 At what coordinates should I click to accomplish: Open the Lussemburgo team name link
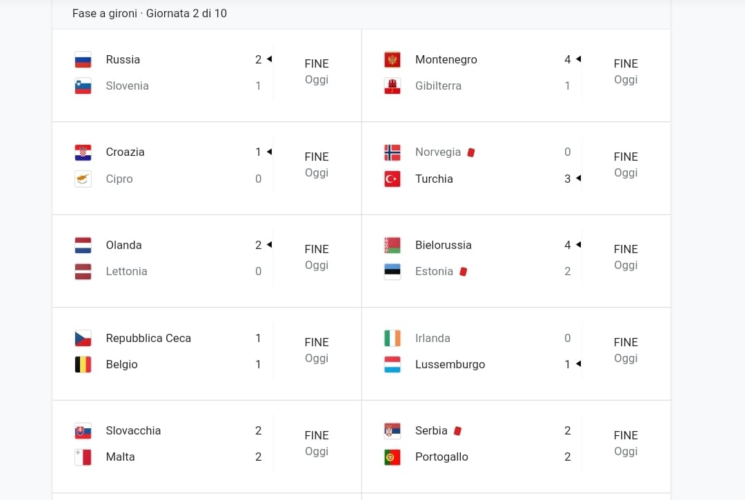coord(450,364)
